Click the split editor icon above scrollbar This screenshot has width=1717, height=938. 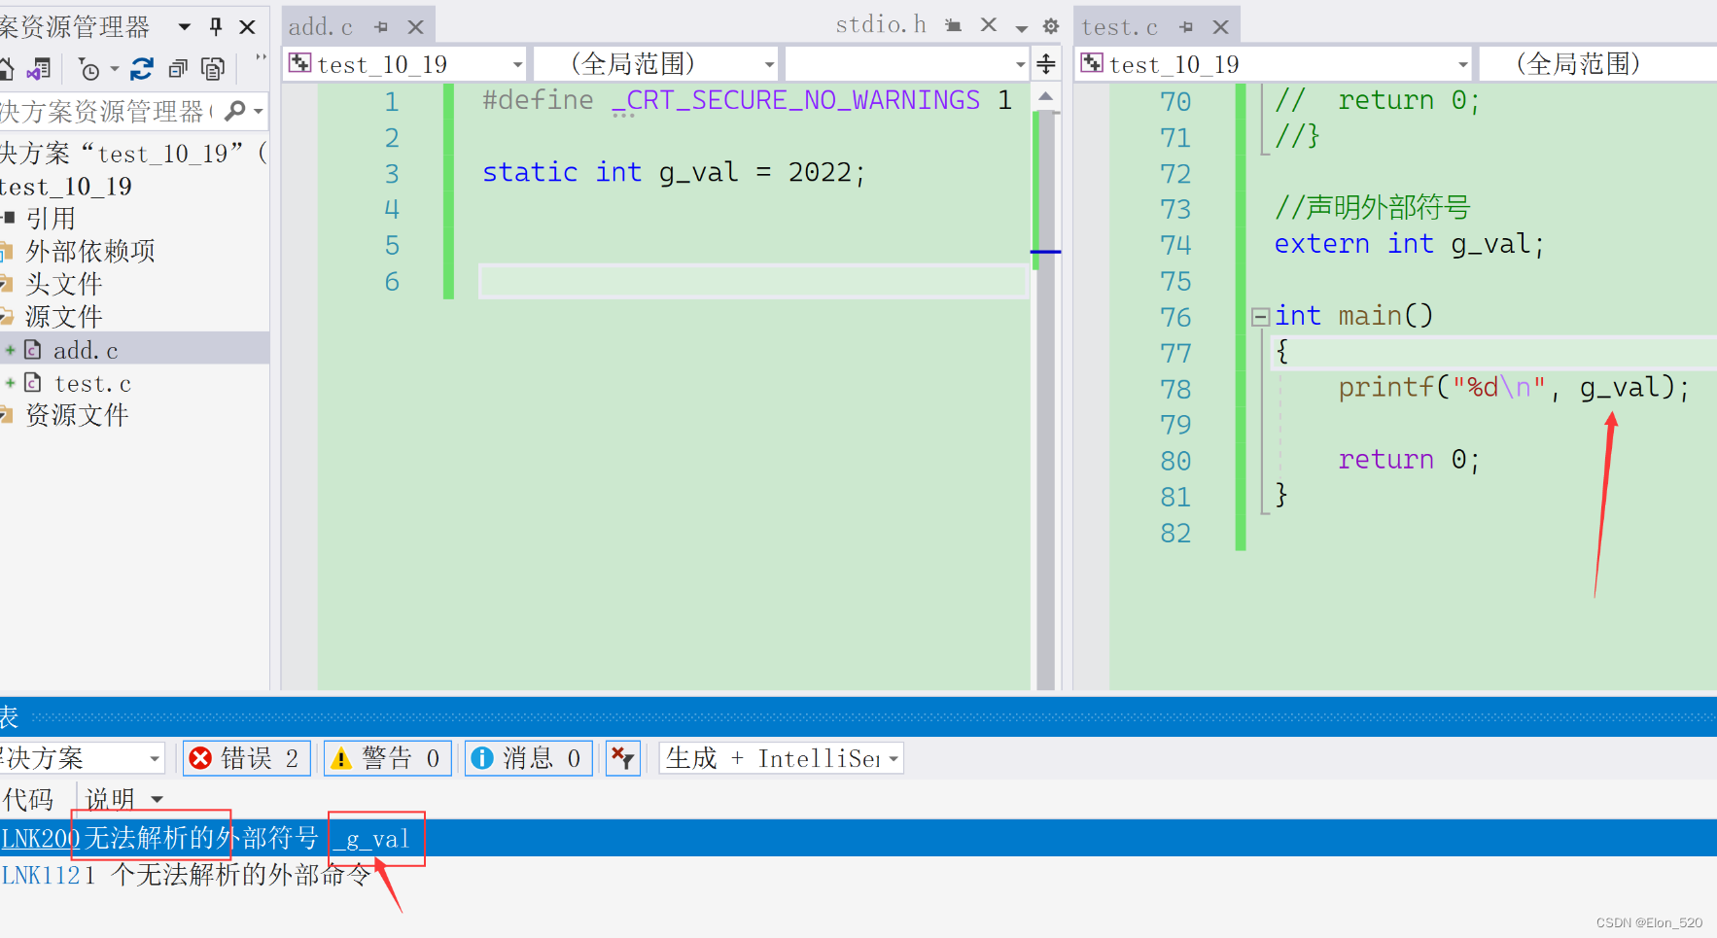pyautogui.click(x=1046, y=64)
